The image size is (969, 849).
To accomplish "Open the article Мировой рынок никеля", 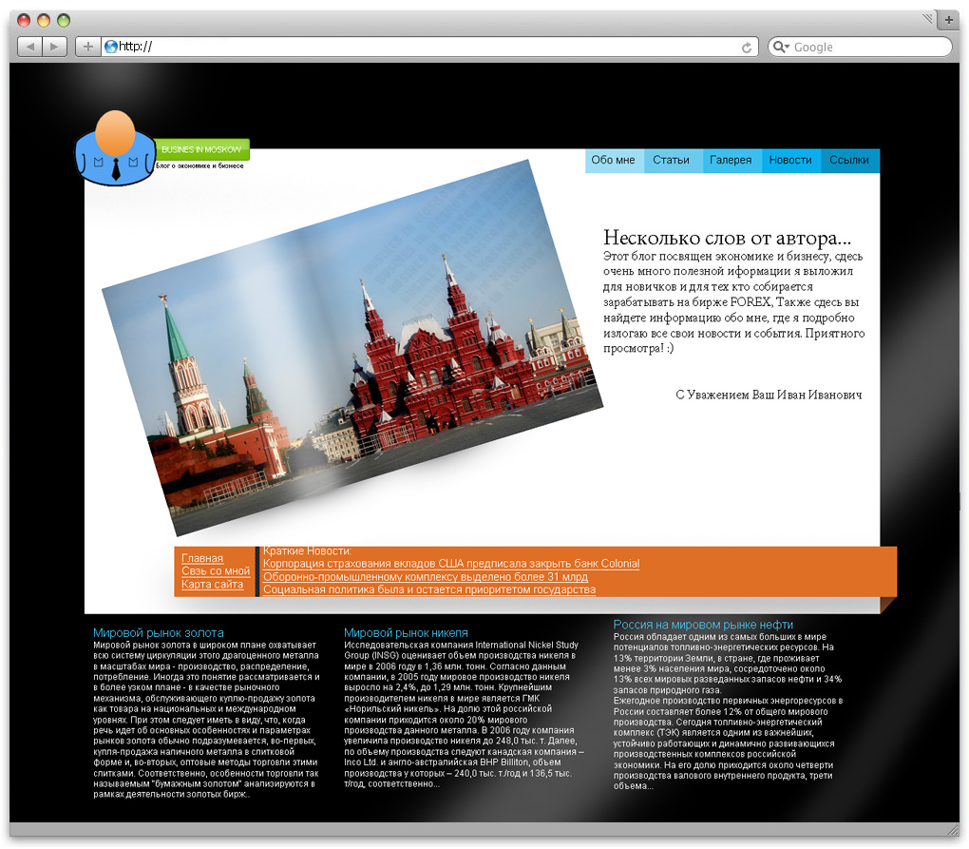I will point(406,633).
